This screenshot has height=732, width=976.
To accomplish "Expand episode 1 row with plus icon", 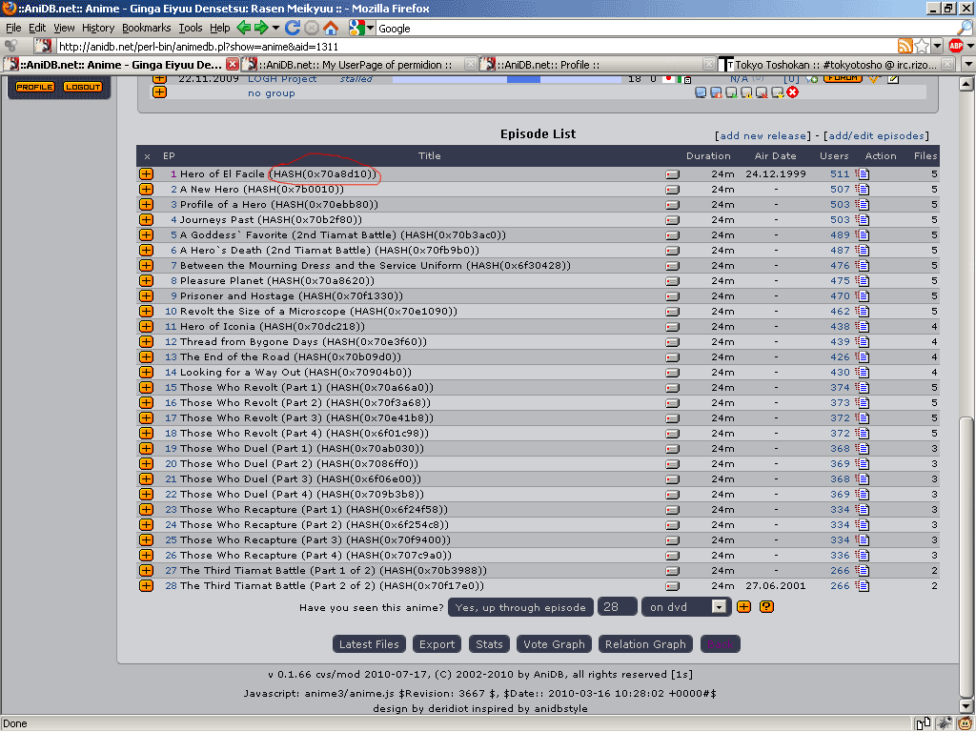I will click(x=146, y=174).
